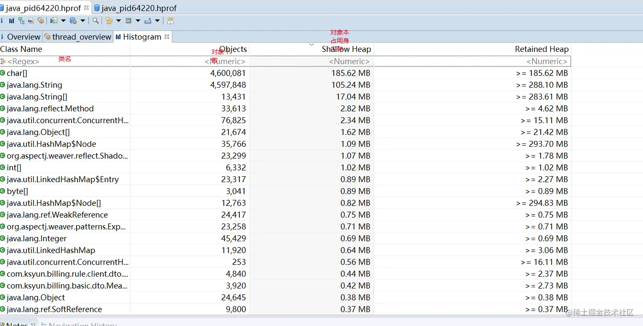
Task: Click Compare to Another Heap Dump icon
Action: (170, 20)
